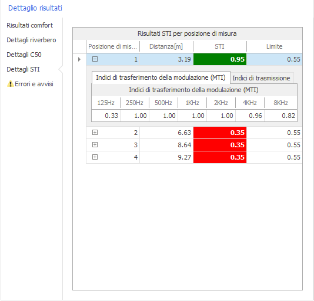Sort by Posizione di mis... column header
The height and width of the screenshot is (301, 314).
113,46
